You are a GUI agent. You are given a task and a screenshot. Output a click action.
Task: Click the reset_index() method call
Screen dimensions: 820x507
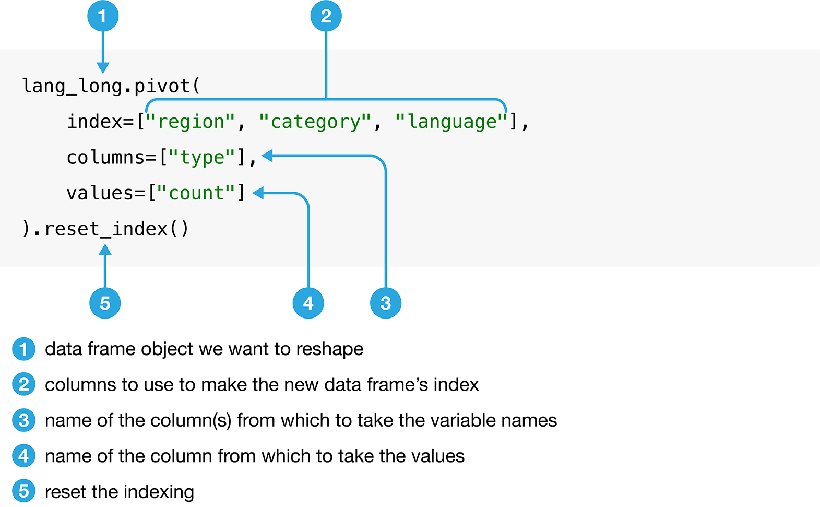coord(116,229)
